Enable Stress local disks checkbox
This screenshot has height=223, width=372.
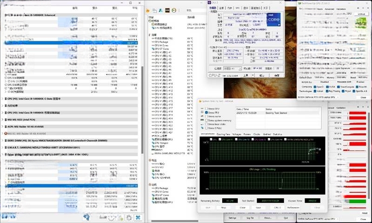coord(206,124)
